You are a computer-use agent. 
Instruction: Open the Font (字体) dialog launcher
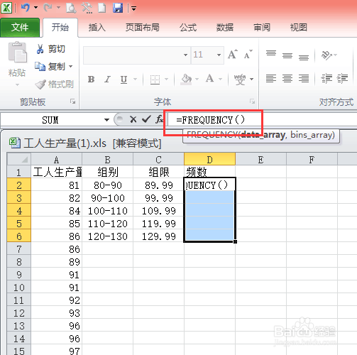coord(253,102)
